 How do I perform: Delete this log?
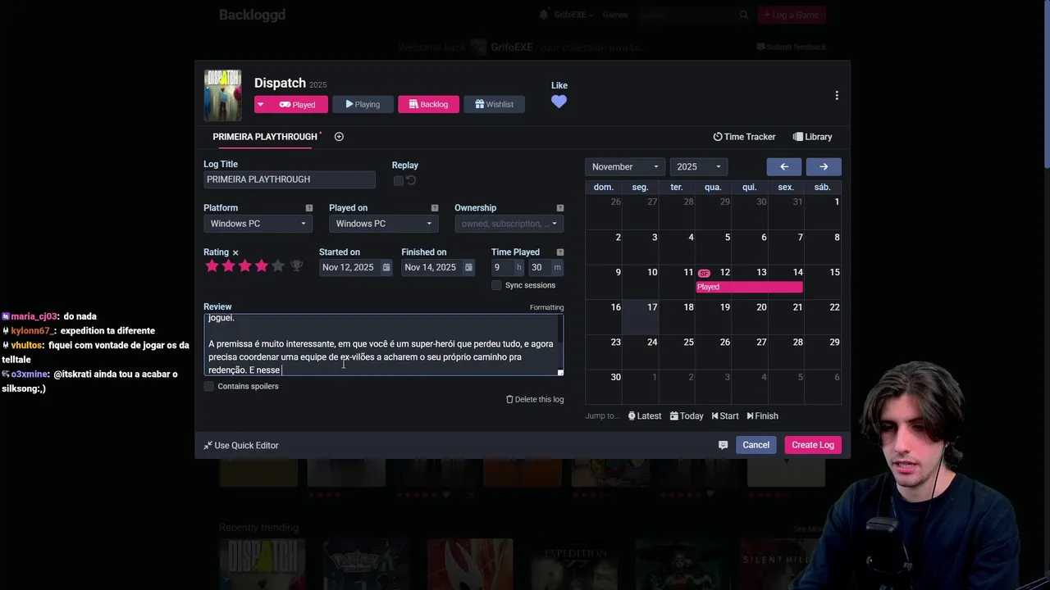coord(535,399)
